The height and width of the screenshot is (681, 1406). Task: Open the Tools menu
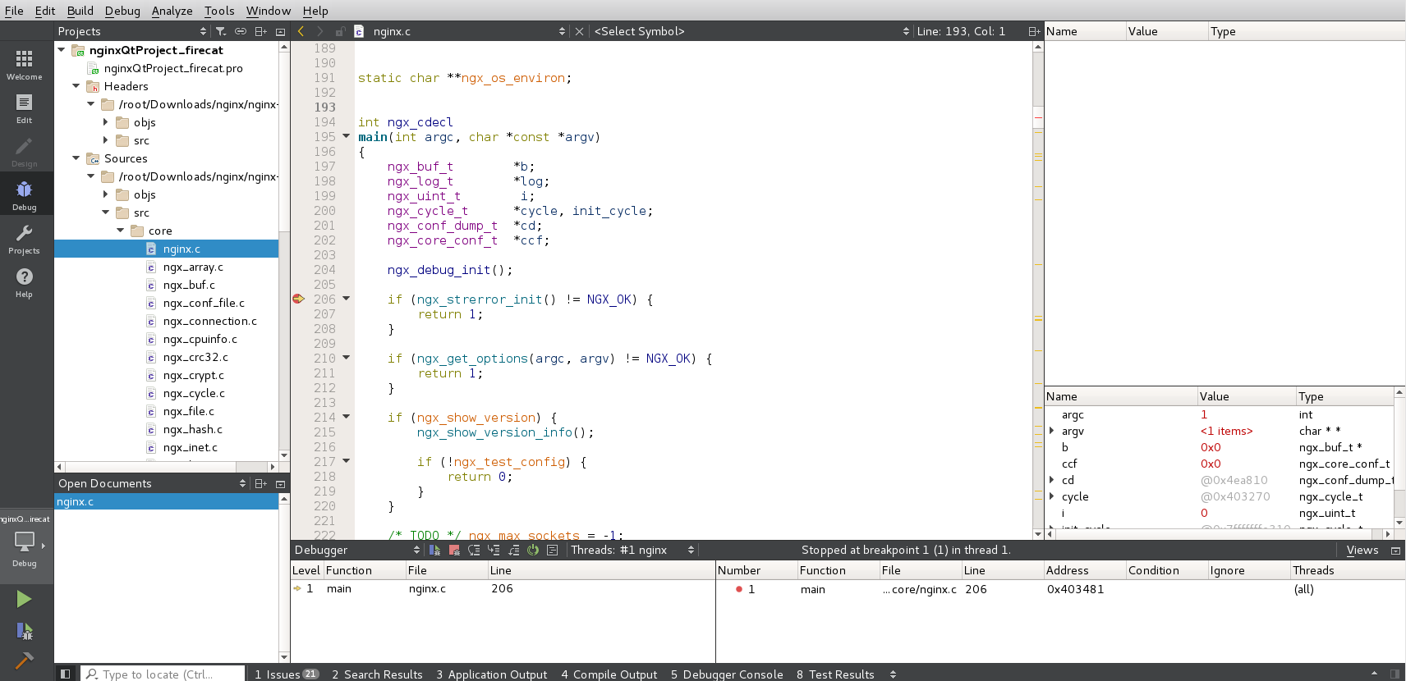pos(219,11)
